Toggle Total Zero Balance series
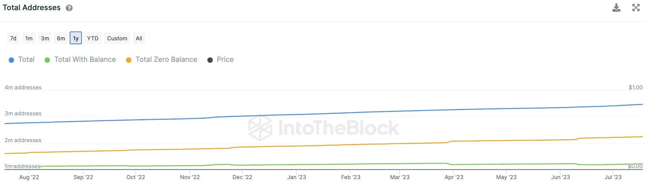646x184 pixels. pyautogui.click(x=162, y=60)
